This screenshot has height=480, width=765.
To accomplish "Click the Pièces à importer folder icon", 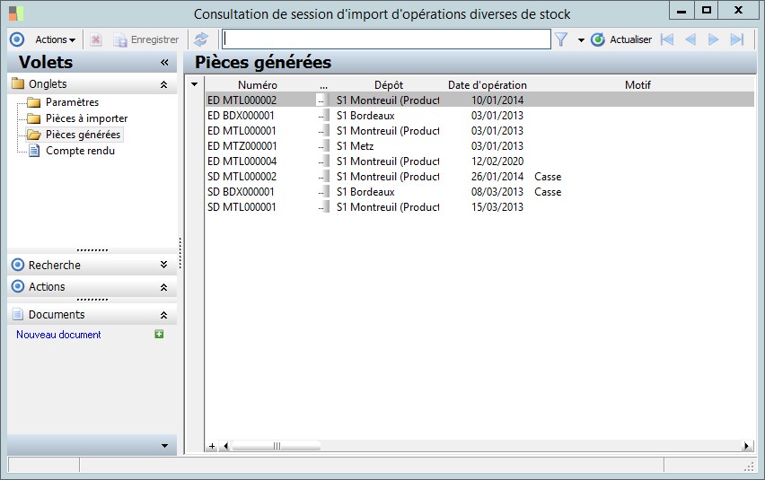I will pos(33,118).
